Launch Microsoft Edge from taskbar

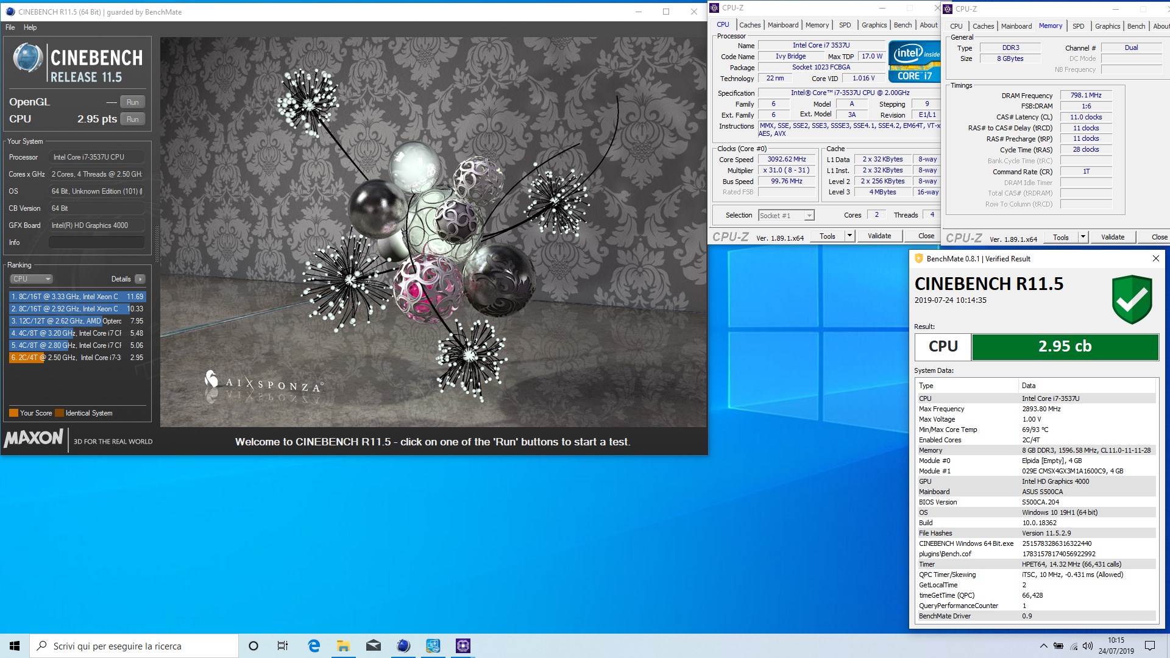click(x=314, y=646)
